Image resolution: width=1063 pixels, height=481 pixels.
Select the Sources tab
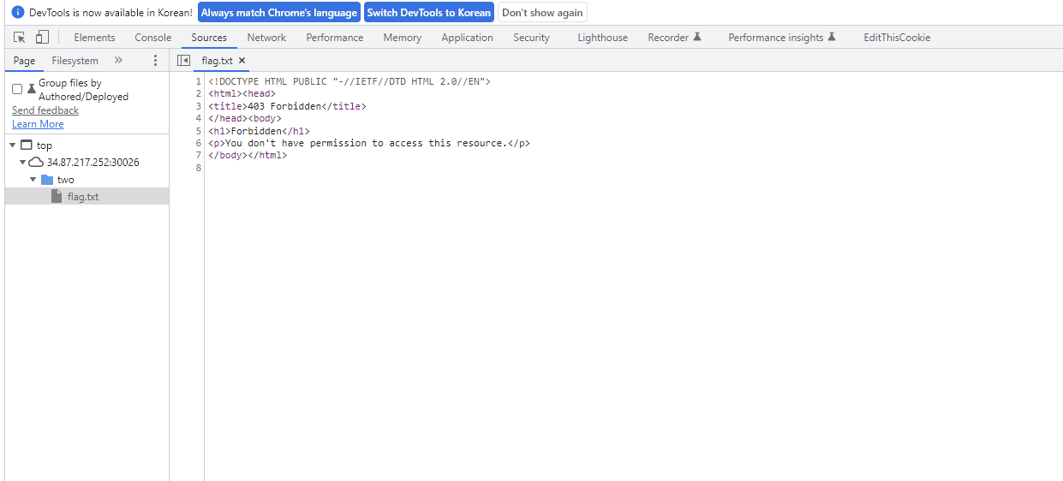(x=209, y=38)
